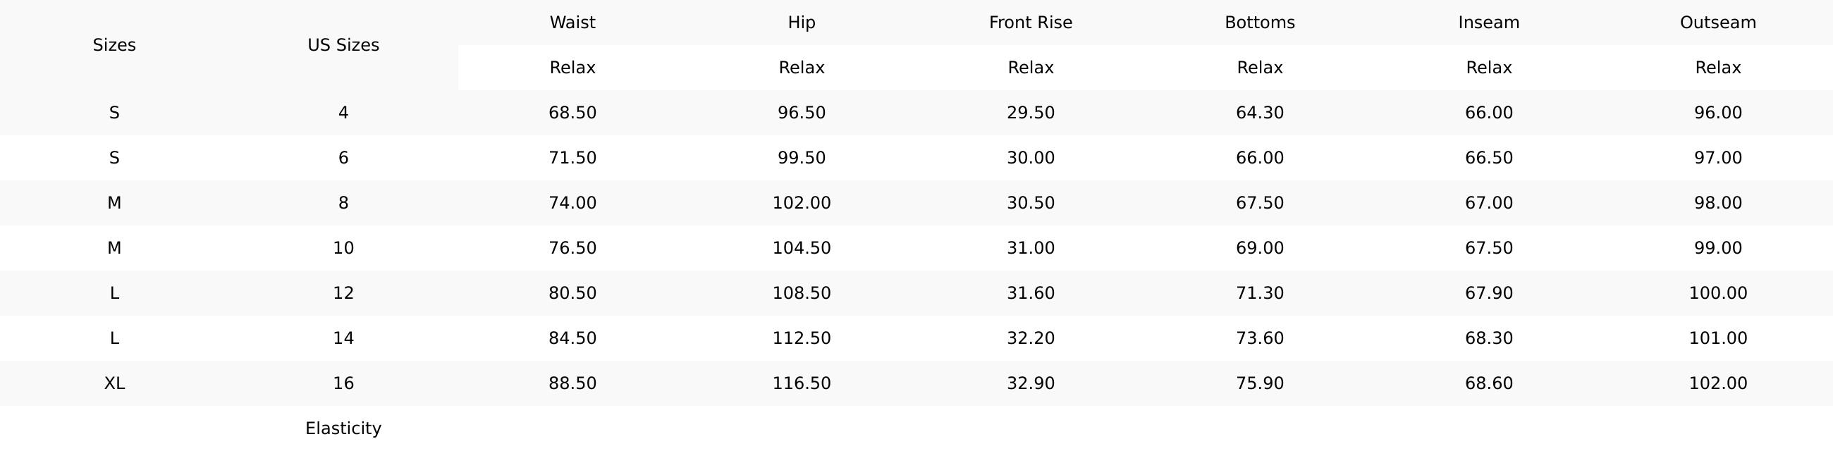
Task: Click US size 10 cell
Action: click(343, 248)
